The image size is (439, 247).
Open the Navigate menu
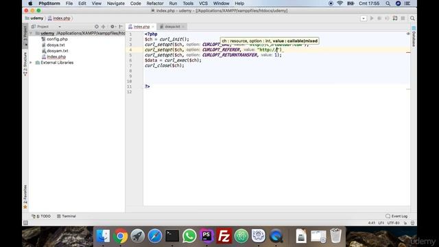[x=116, y=3]
